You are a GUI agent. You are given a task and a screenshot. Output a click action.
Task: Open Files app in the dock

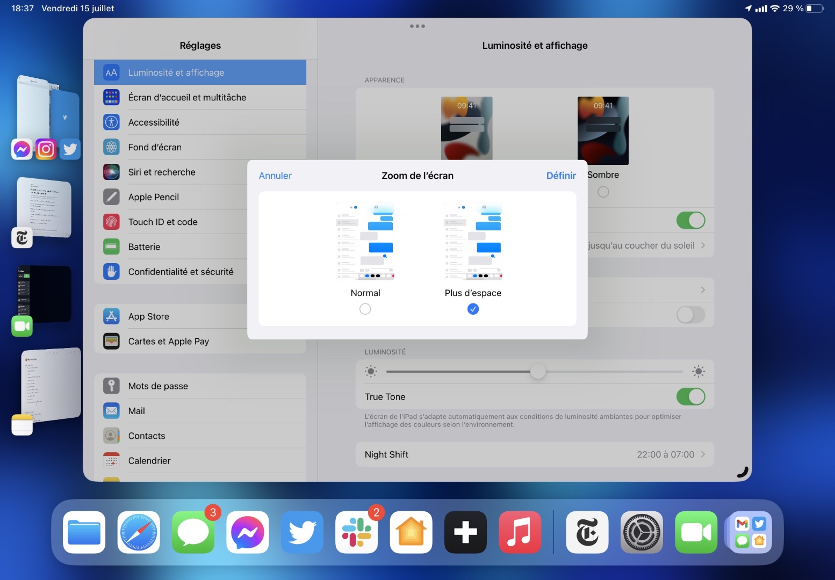[84, 532]
